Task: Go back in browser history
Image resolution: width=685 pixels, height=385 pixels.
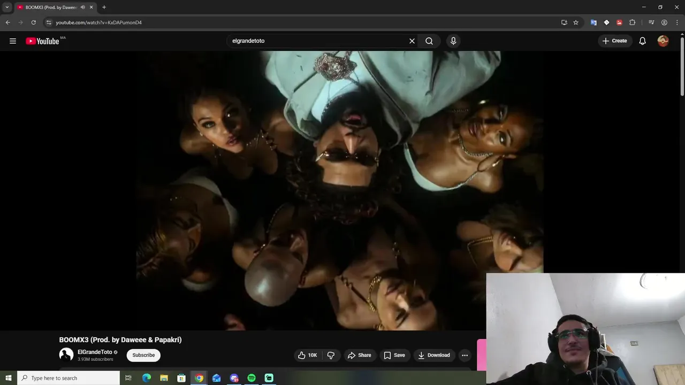Action: pyautogui.click(x=7, y=22)
